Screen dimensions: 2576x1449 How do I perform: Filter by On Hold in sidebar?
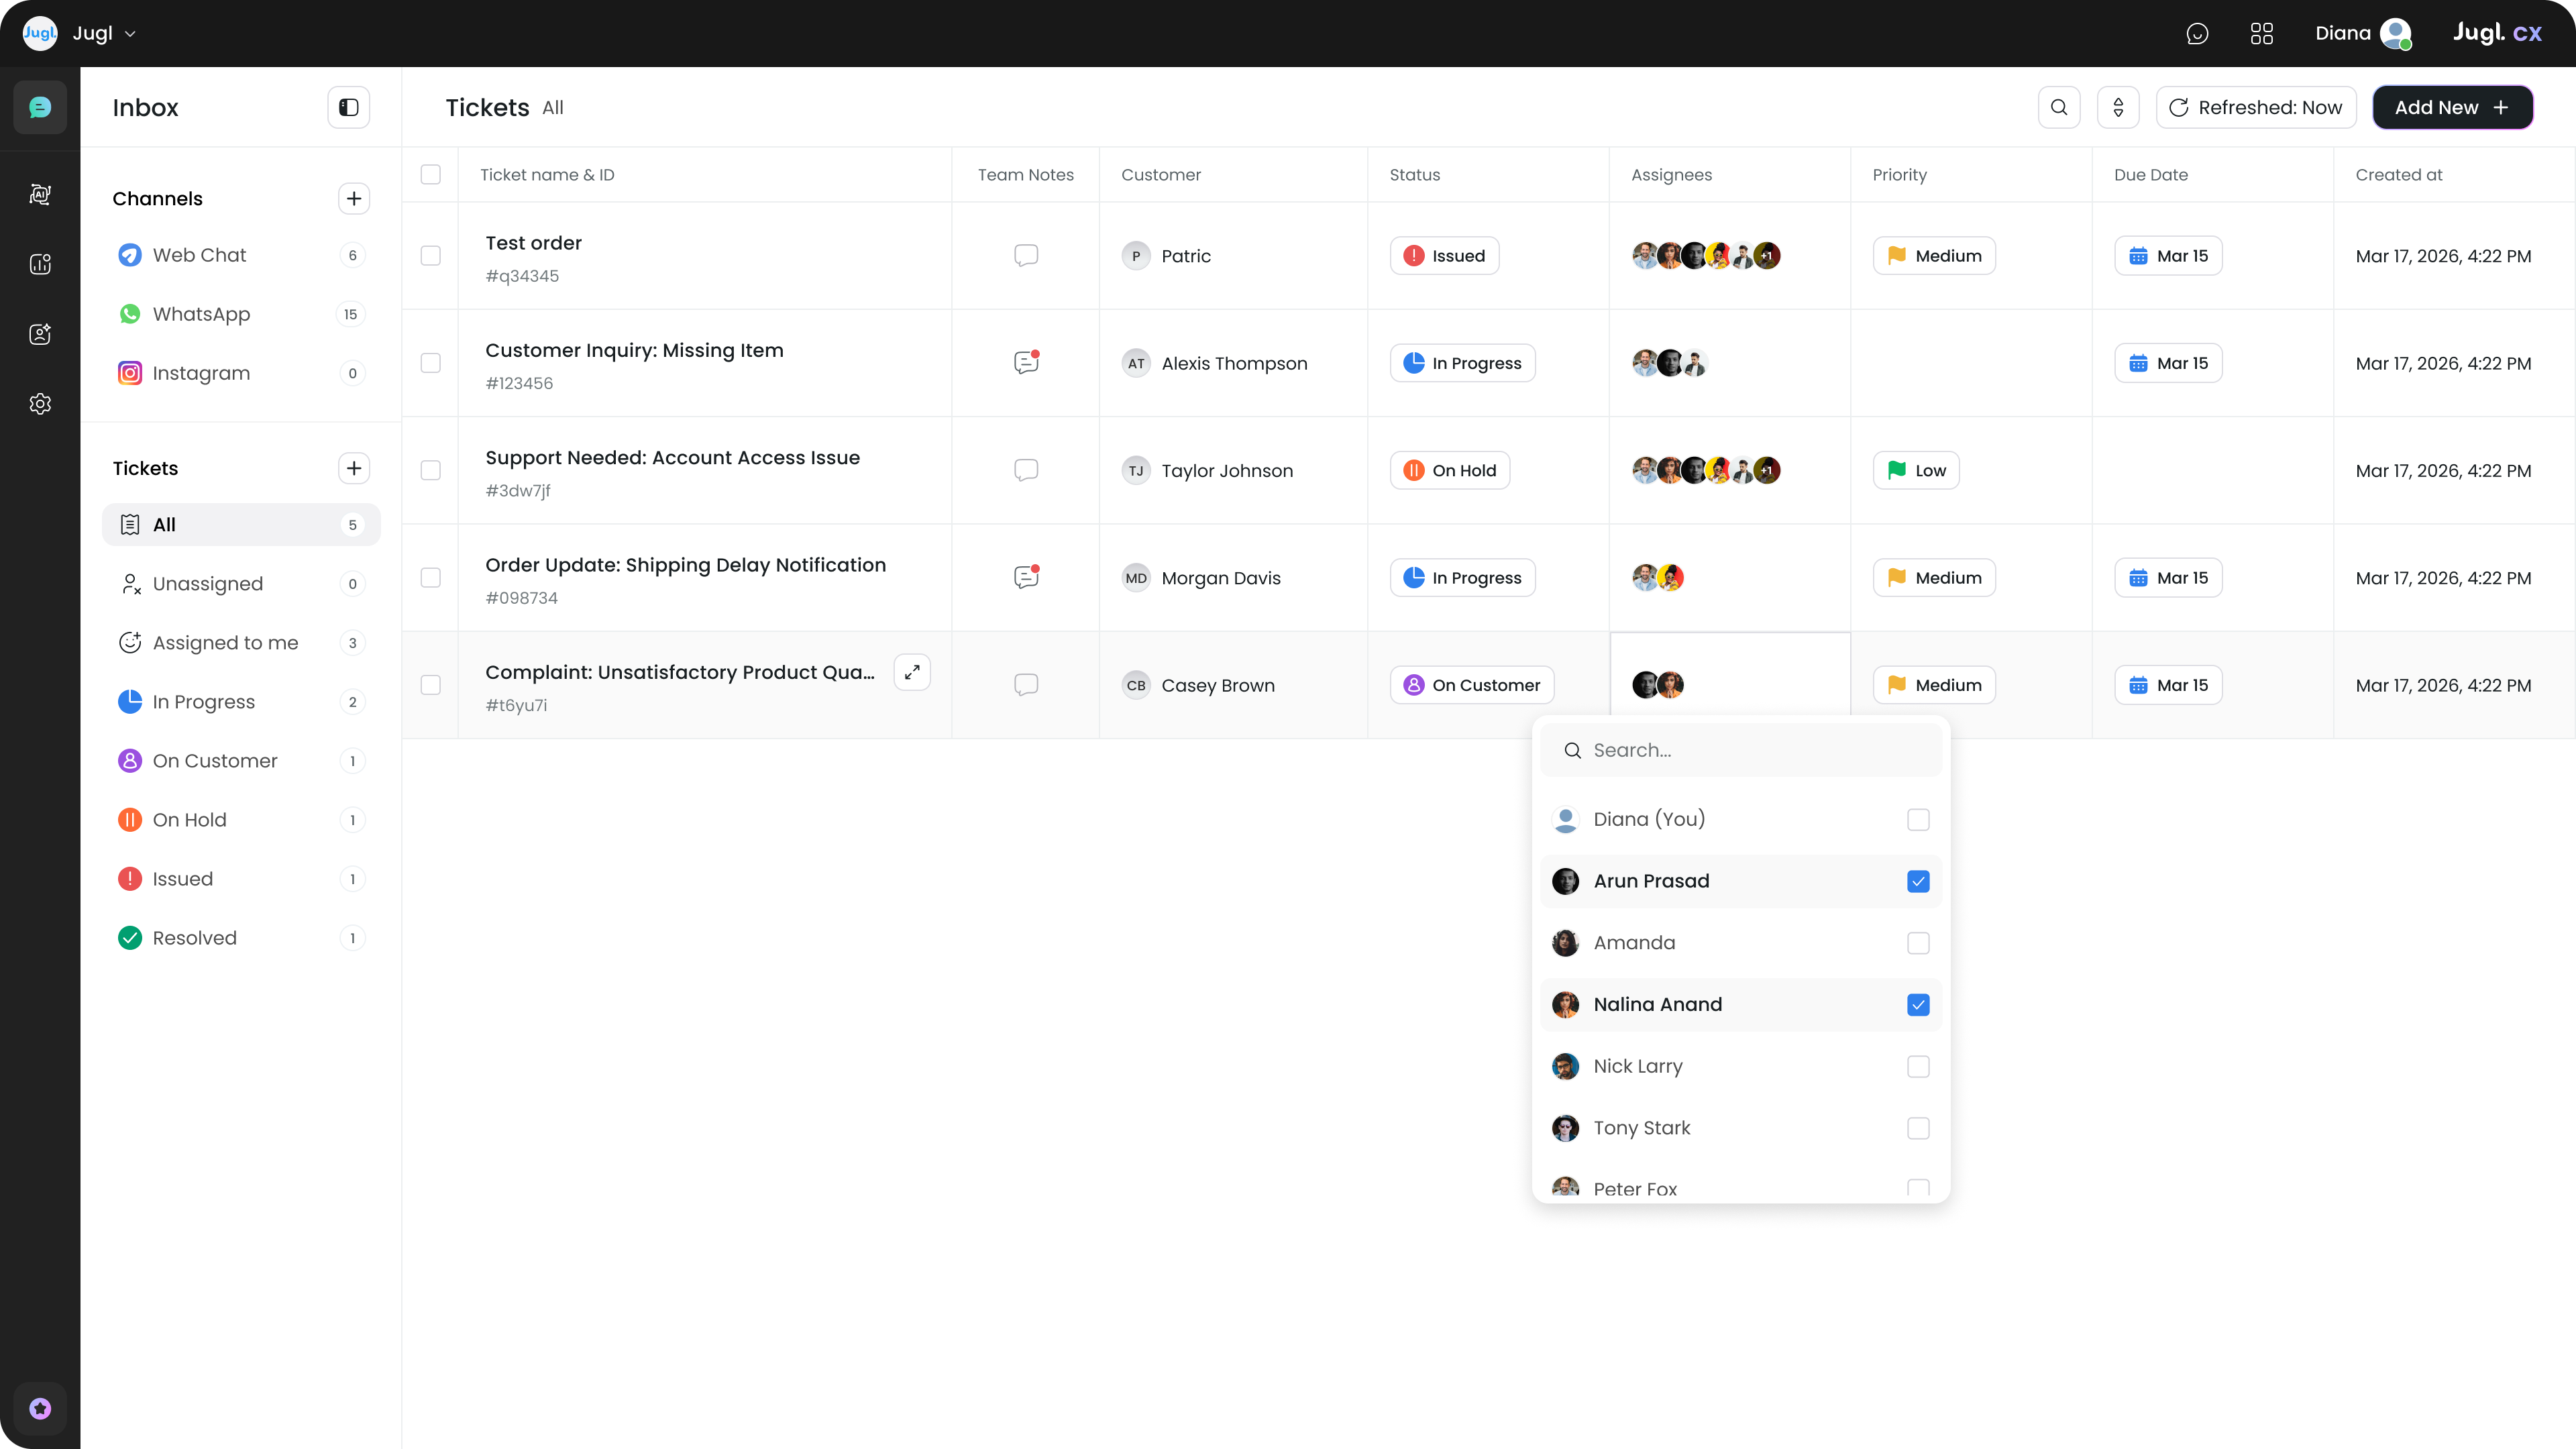click(x=241, y=819)
